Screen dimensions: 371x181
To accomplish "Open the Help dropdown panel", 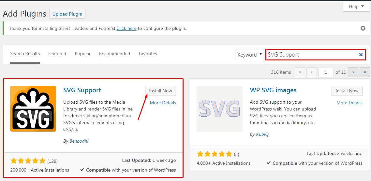I will 356,6.
